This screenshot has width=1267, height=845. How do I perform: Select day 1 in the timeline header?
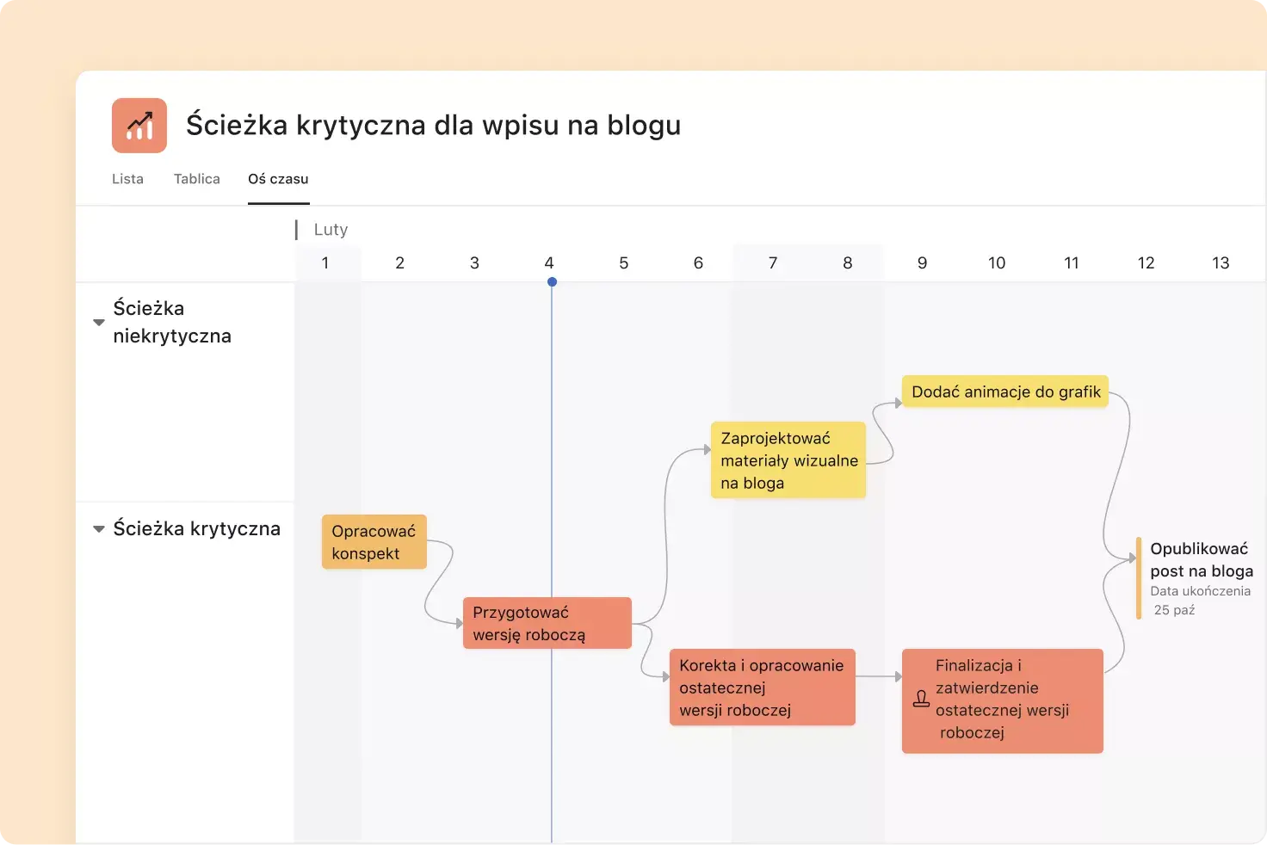[x=325, y=263]
